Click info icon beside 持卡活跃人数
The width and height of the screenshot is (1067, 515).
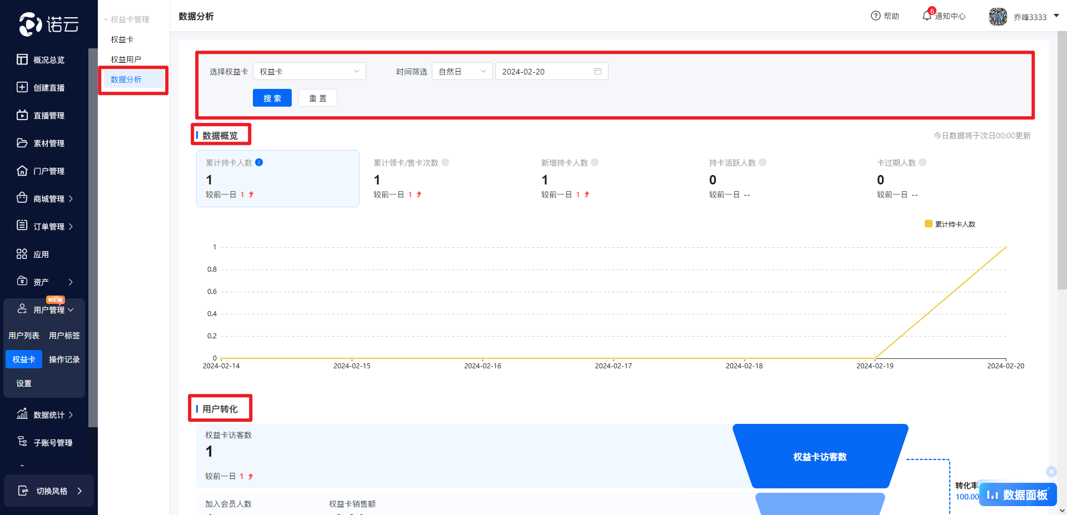click(762, 163)
